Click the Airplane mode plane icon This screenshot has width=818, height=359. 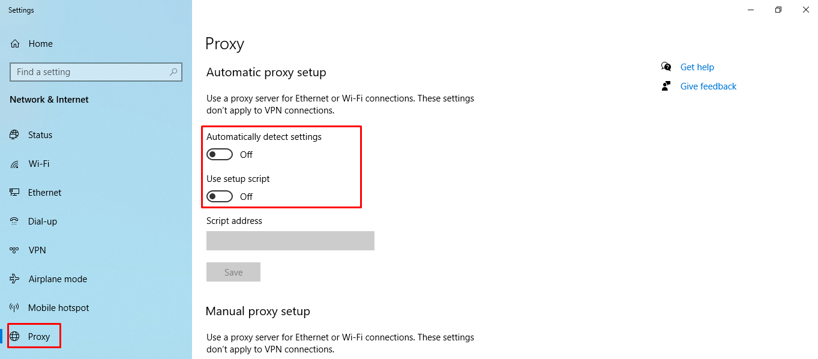coord(14,279)
